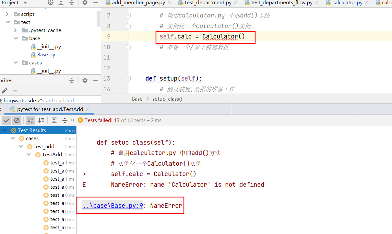Screen dimensions: 392x234
Task: Collapse the test folder arrow
Action: 7,22
